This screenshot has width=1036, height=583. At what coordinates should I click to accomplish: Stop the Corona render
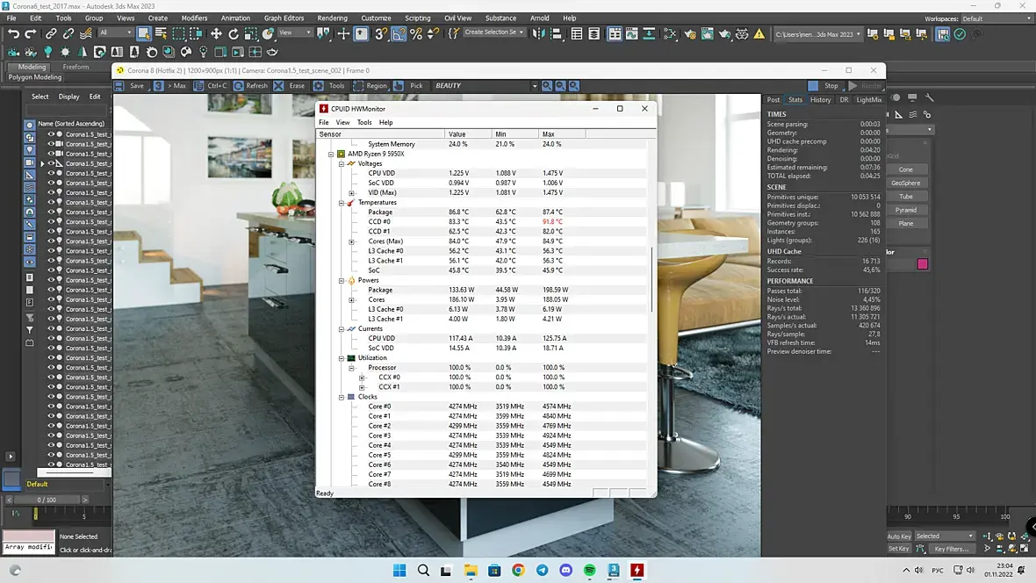[x=824, y=86]
